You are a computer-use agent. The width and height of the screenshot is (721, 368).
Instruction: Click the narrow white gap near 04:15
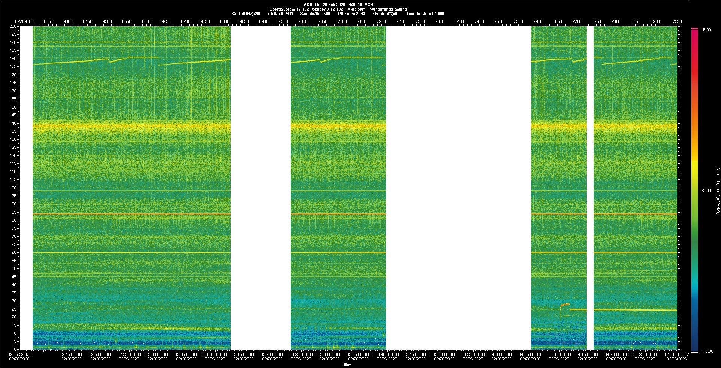point(590,188)
